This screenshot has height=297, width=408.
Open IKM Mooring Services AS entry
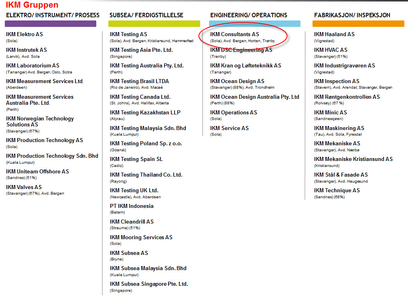141,238
